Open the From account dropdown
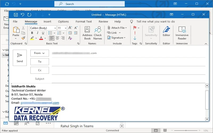213x133 pixels. [x=39, y=53]
